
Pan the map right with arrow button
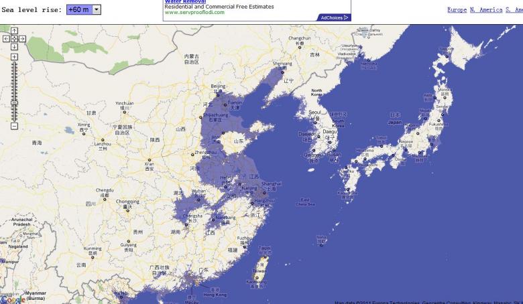pos(22,39)
